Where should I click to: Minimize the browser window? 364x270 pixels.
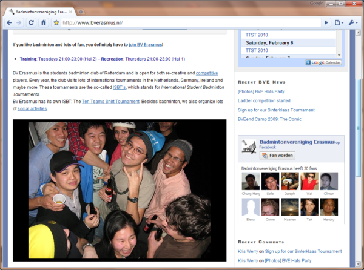pyautogui.click(x=331, y=4)
